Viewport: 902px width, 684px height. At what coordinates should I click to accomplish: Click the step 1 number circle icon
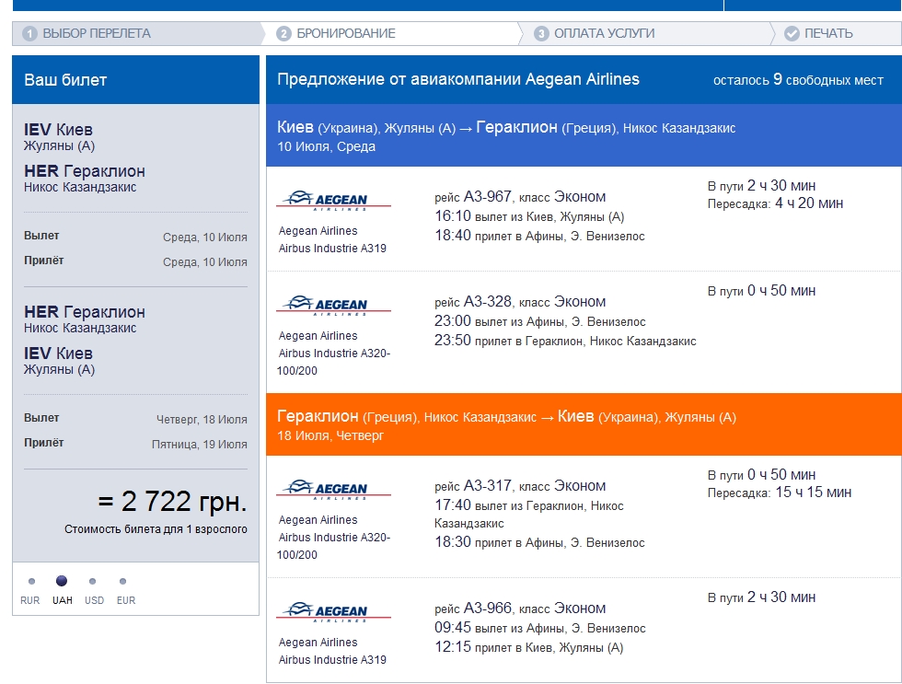[x=30, y=34]
